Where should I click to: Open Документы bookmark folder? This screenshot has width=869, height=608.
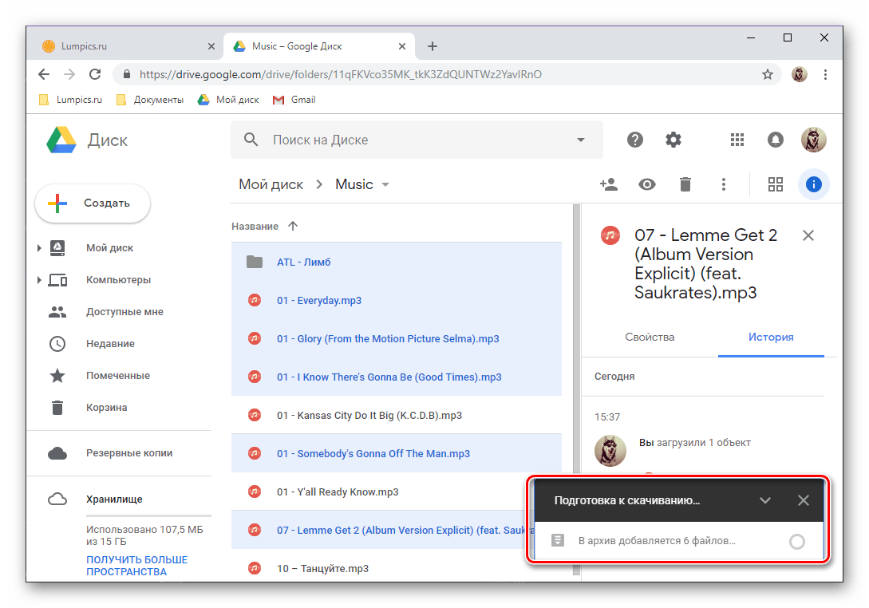150,100
